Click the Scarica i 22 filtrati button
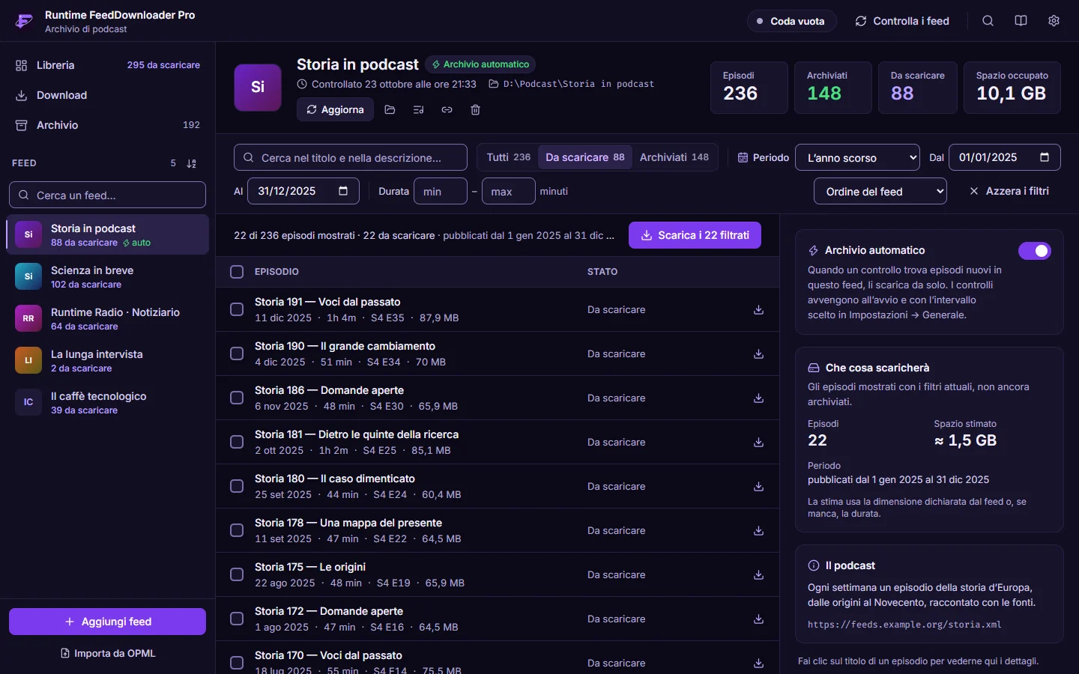The image size is (1079, 674). [695, 235]
